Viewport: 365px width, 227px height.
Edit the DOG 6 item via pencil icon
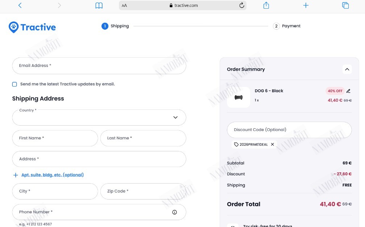[348, 91]
